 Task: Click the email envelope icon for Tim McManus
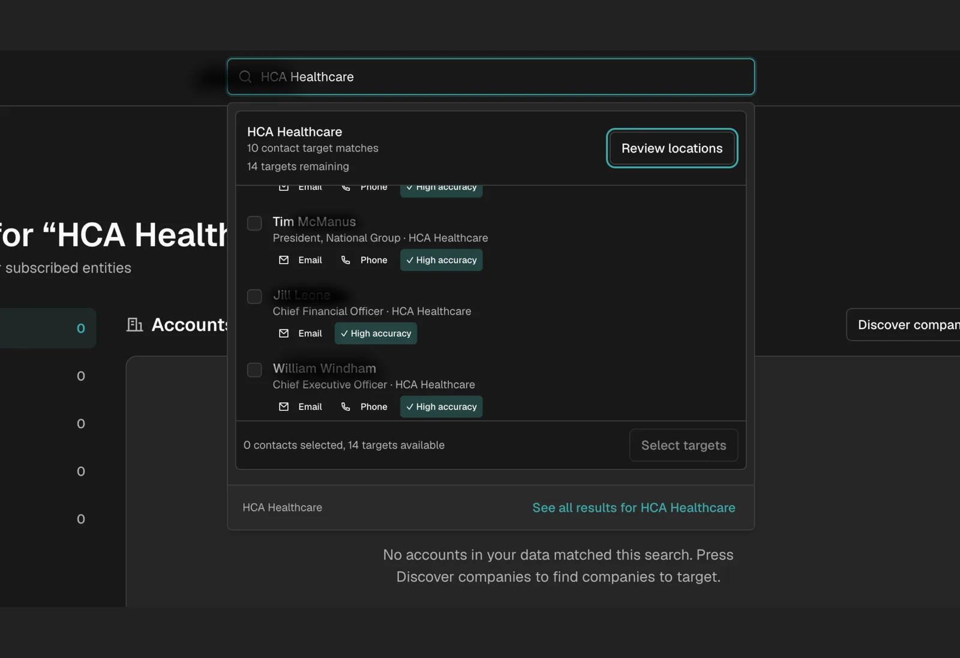click(284, 260)
